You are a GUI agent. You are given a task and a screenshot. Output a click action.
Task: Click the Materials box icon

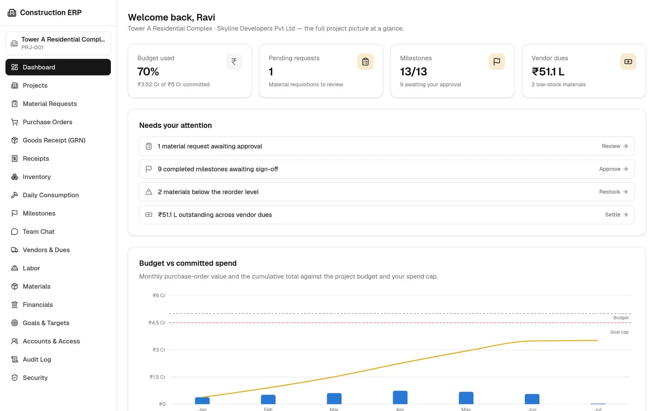tap(15, 286)
